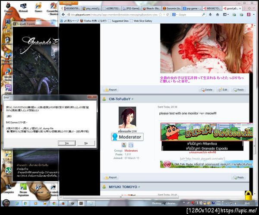Open the bookmarks menu toolbar icon
Image resolution: width=259 pixels, height=215 pixels.
point(225,15)
